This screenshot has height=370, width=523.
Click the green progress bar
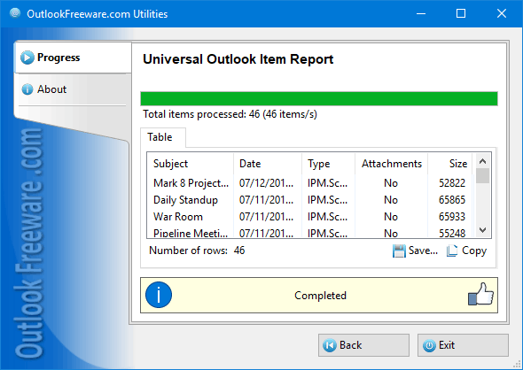pos(319,99)
